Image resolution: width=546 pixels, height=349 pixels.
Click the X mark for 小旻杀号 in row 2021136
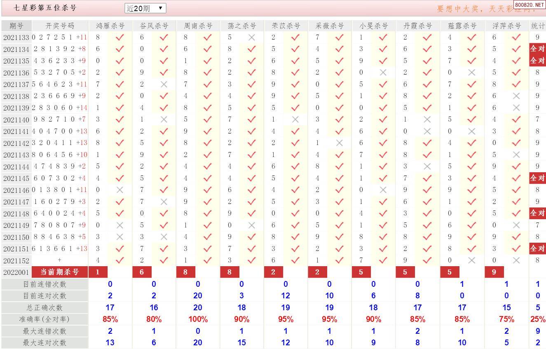point(383,73)
